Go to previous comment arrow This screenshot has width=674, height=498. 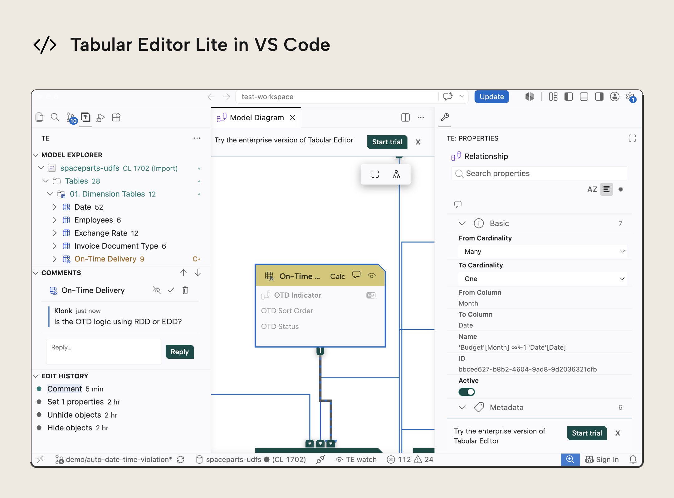183,273
